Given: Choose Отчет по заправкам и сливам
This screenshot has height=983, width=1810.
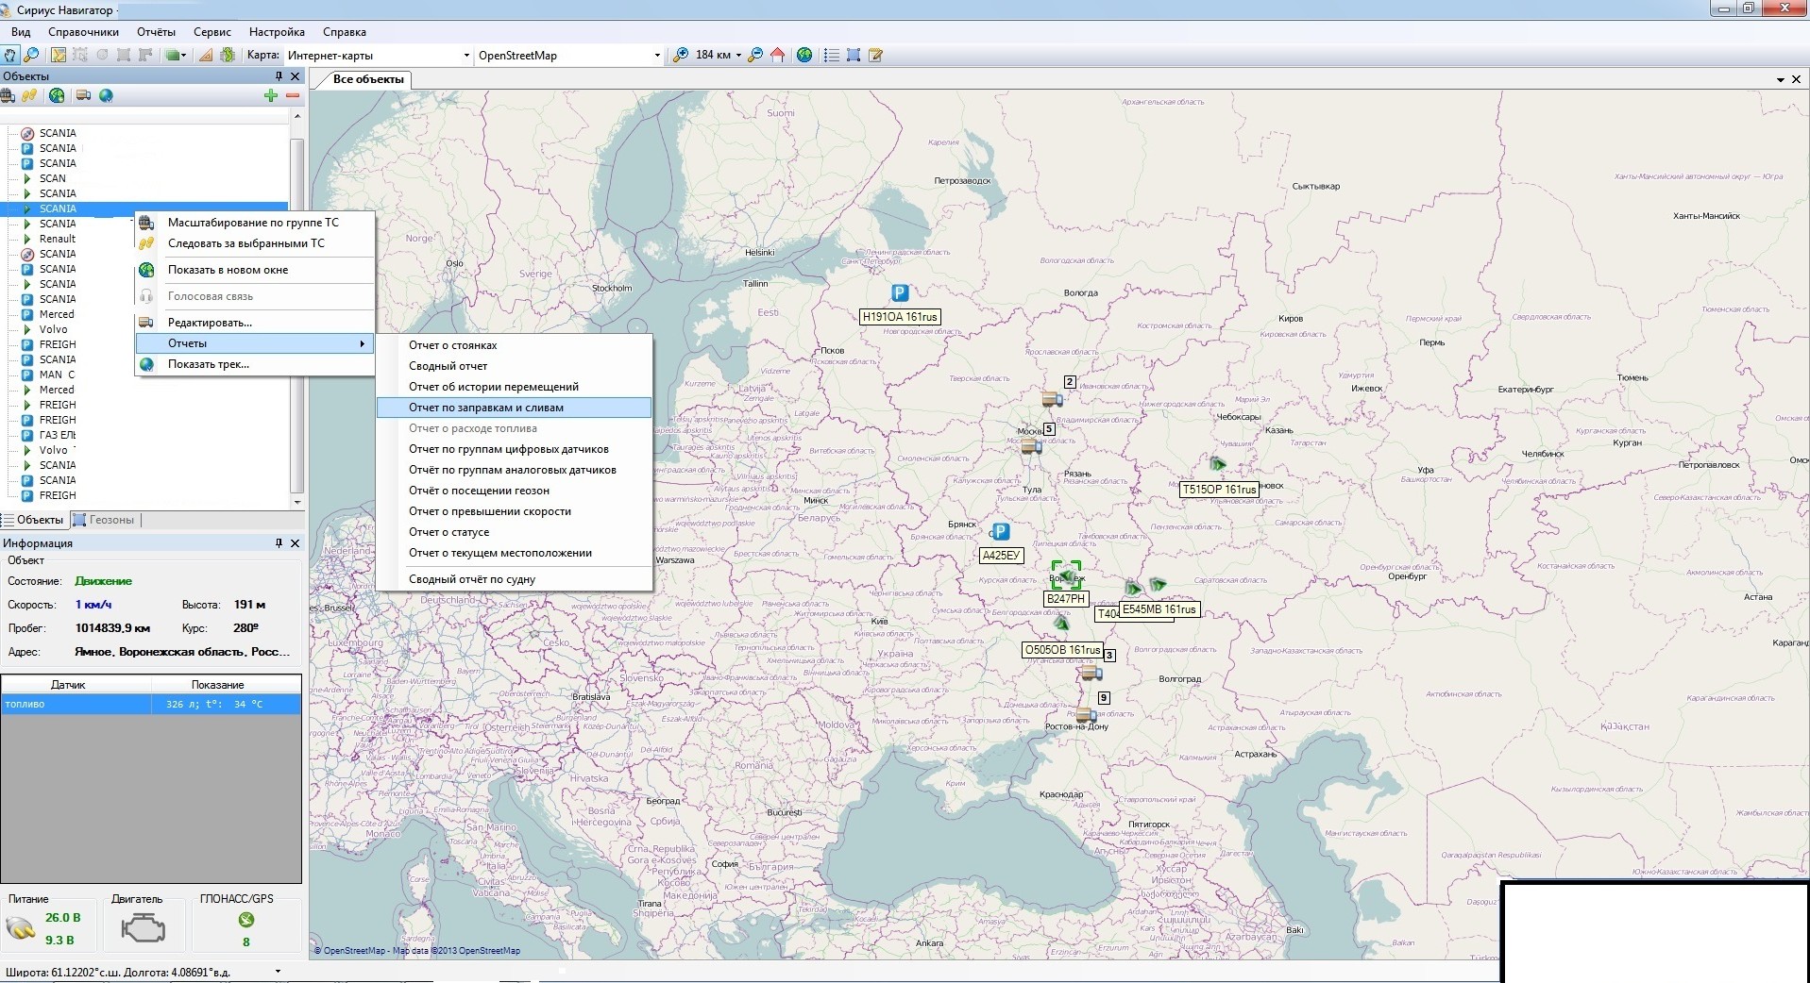Looking at the screenshot, I should pos(485,408).
